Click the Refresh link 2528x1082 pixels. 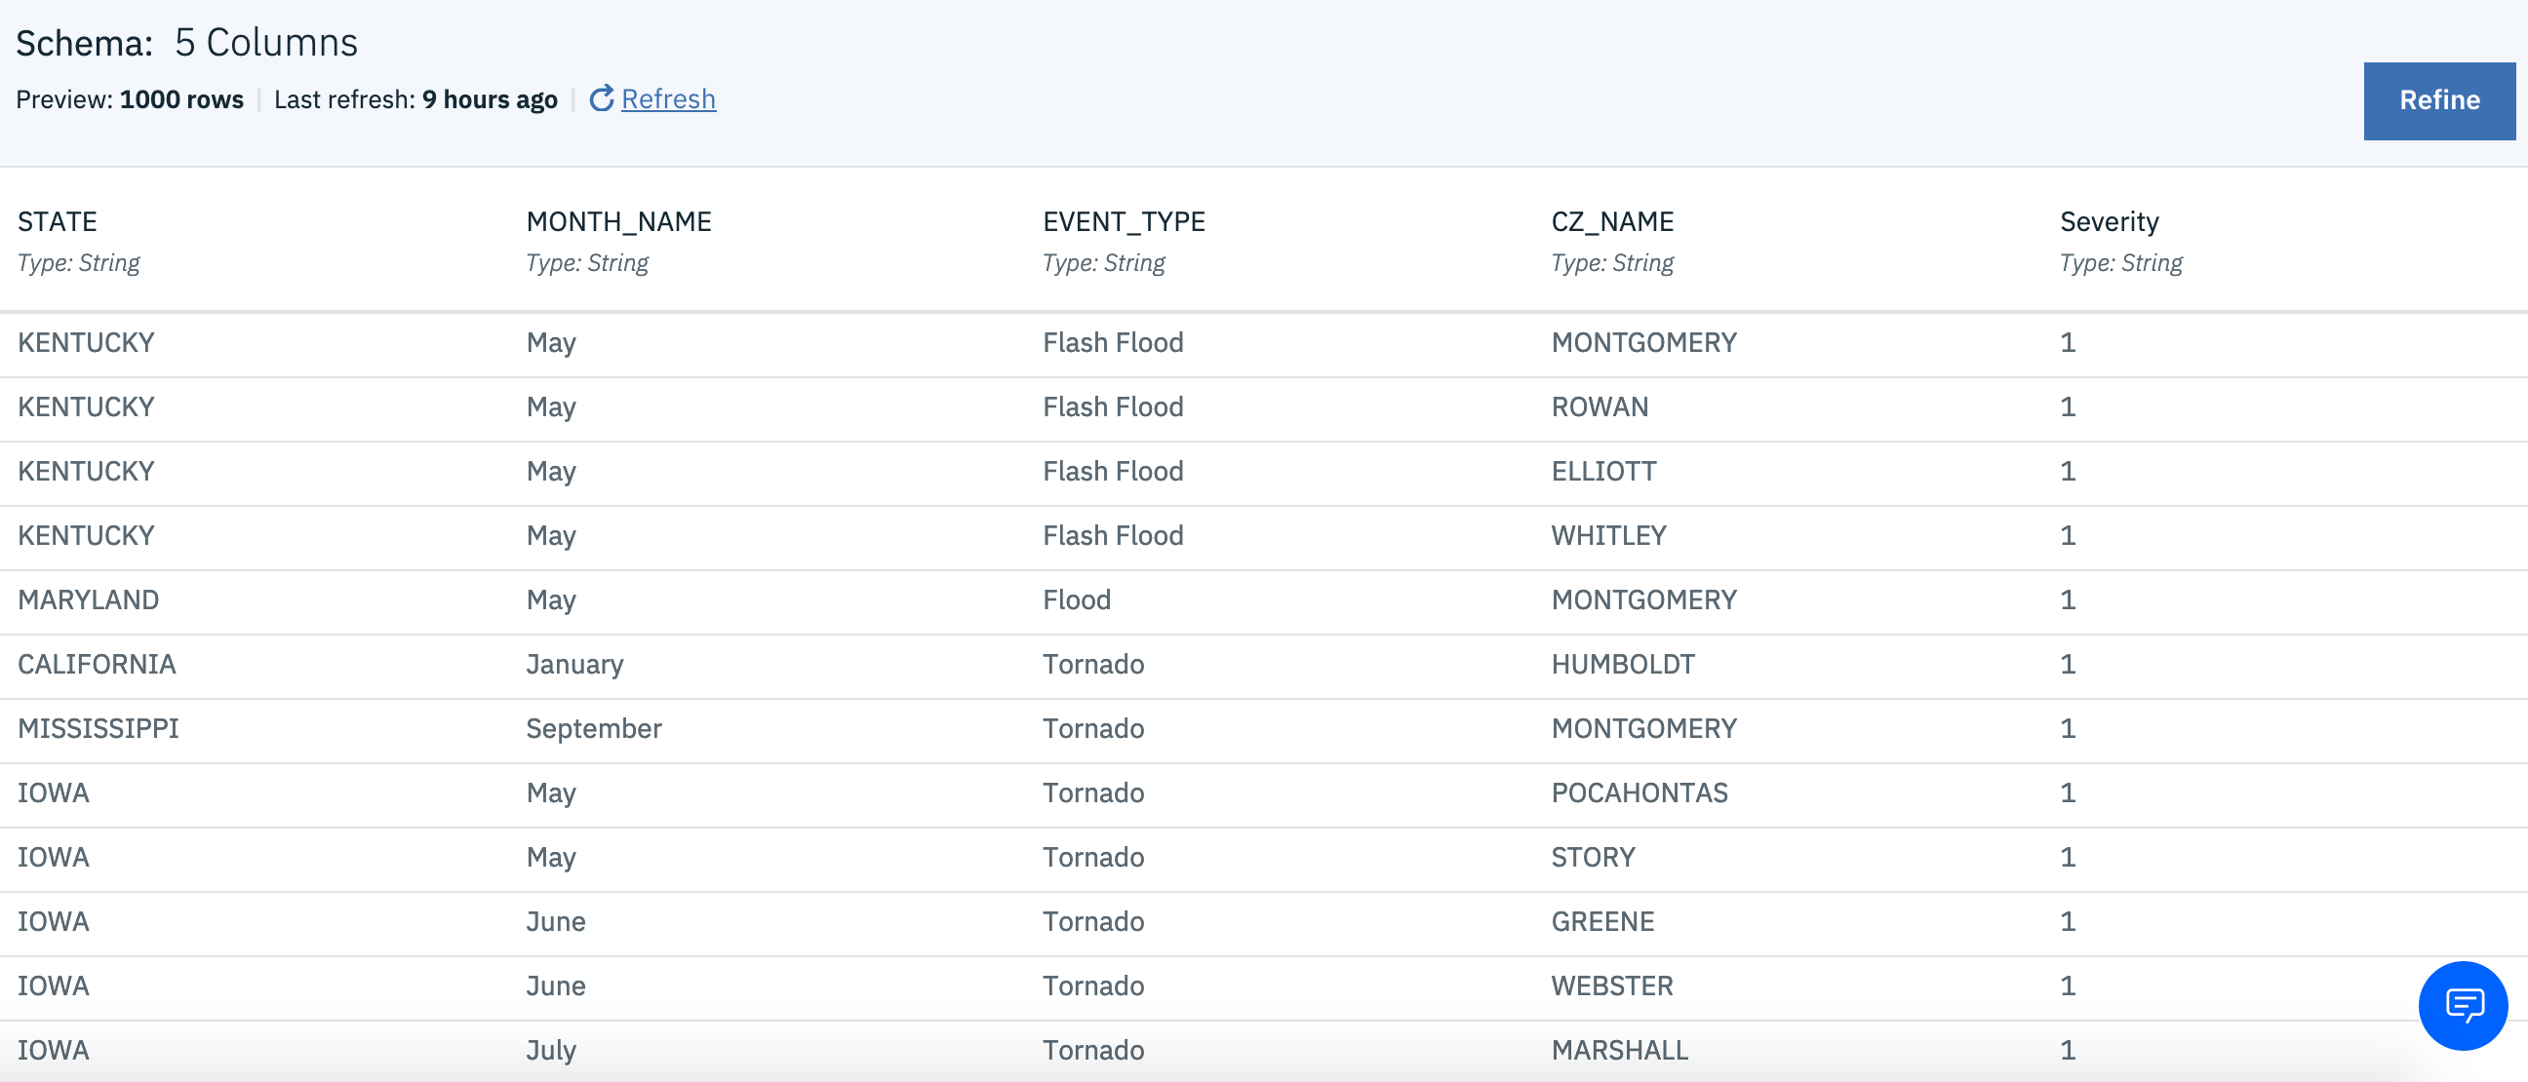668,99
